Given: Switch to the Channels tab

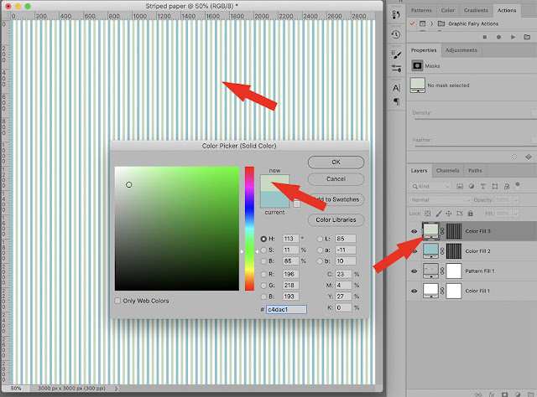Looking at the screenshot, I should pos(447,170).
